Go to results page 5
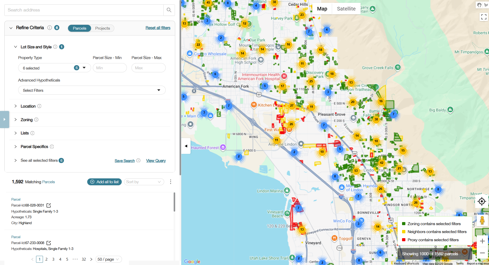Screen dimensions: 489x265 (67, 259)
